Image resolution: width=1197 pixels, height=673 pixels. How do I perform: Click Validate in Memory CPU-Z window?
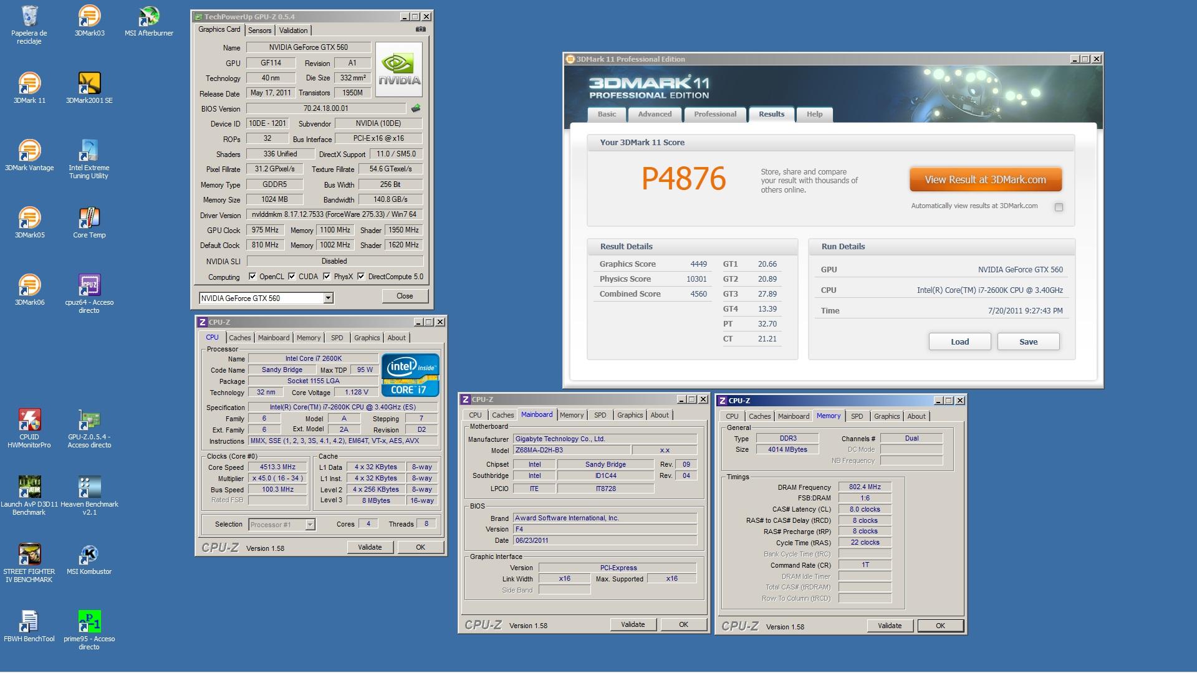(x=890, y=626)
